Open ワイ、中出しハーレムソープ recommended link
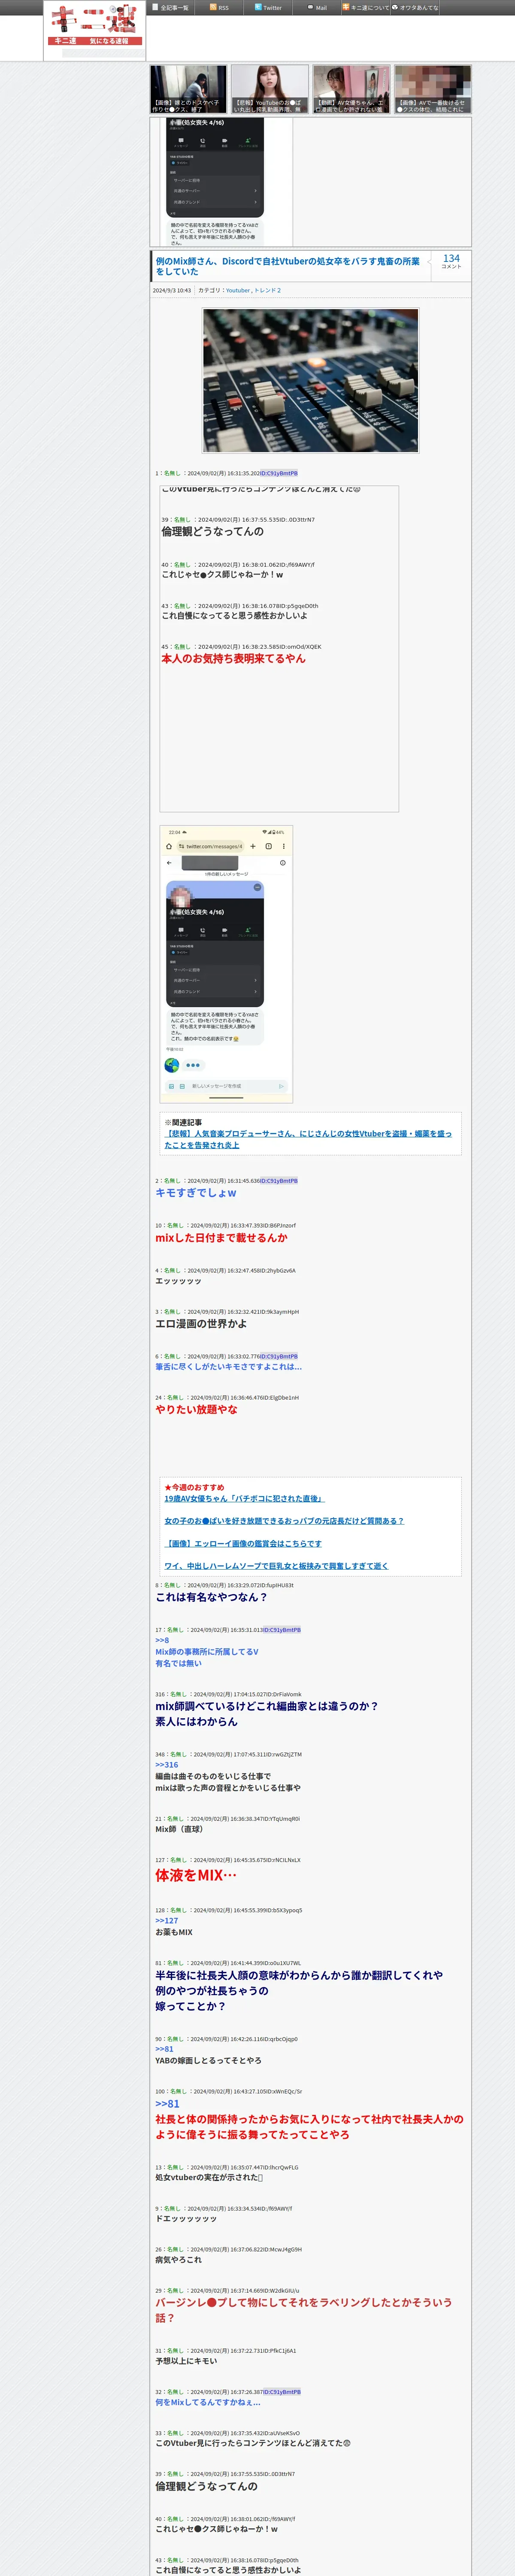The height and width of the screenshot is (2576, 515). click(x=276, y=1566)
